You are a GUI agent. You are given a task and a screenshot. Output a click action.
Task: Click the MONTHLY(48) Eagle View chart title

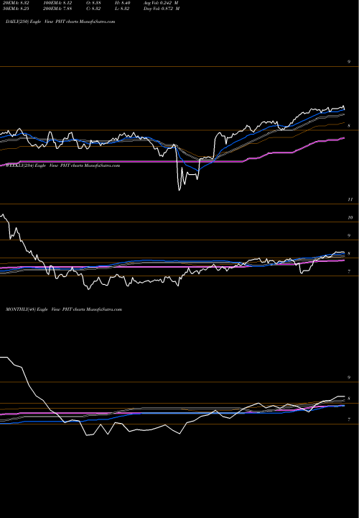pos(64,309)
